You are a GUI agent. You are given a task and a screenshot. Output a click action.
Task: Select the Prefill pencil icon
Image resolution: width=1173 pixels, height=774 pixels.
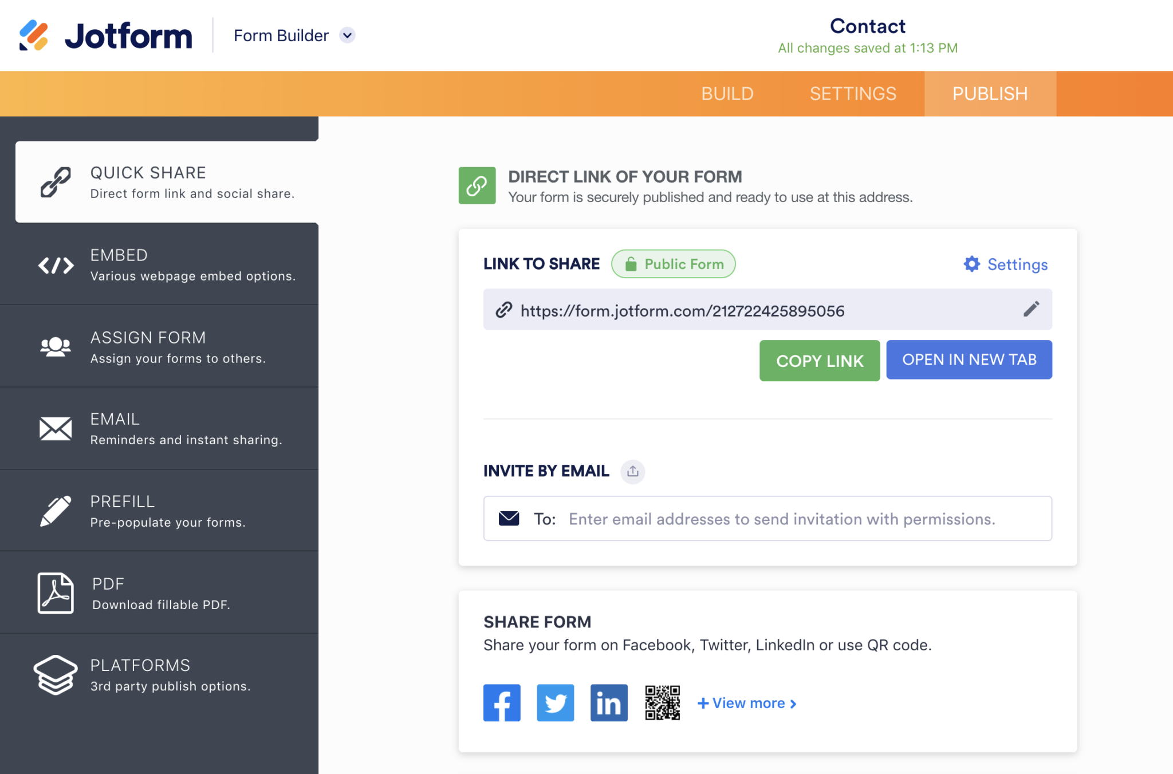[x=56, y=510]
